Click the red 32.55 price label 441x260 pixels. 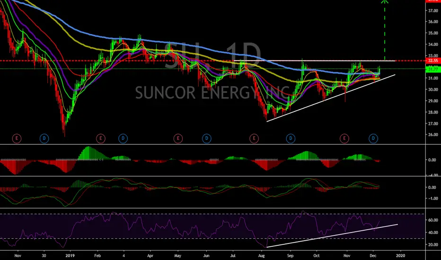(x=433, y=61)
